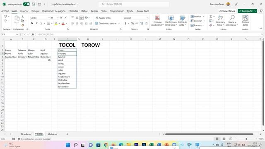Switch to the Fórmulas ribbon tab
This screenshot has width=265, height=149.
(x=73, y=11)
